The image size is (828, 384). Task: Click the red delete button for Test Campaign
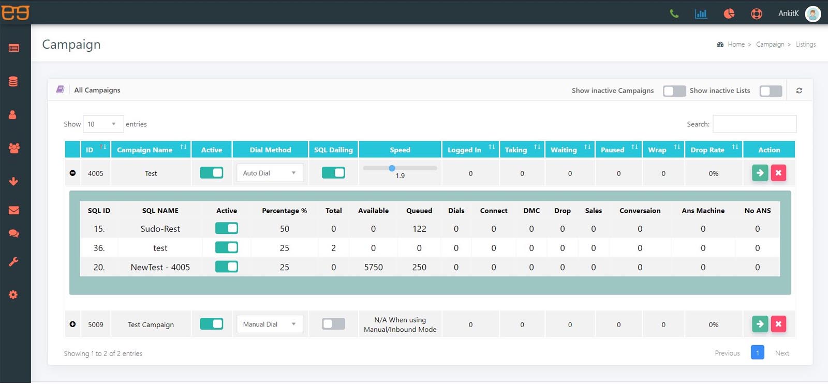tap(778, 324)
